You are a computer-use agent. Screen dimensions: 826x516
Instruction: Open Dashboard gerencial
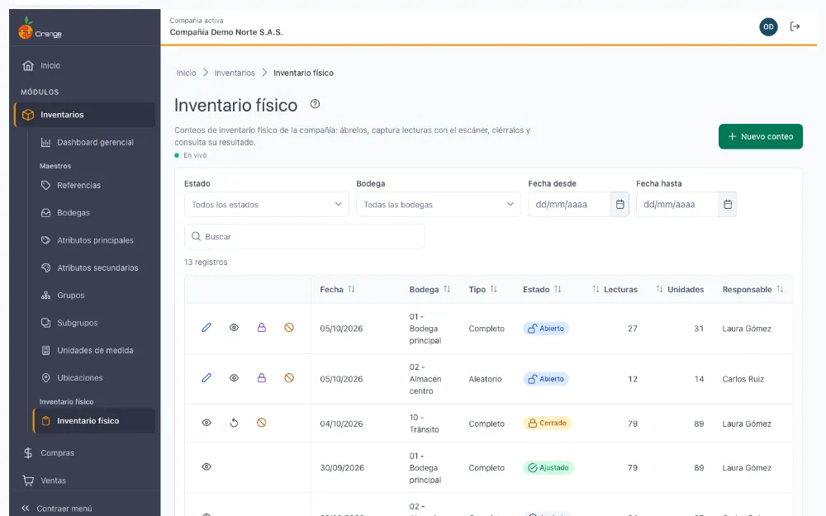[x=94, y=142]
